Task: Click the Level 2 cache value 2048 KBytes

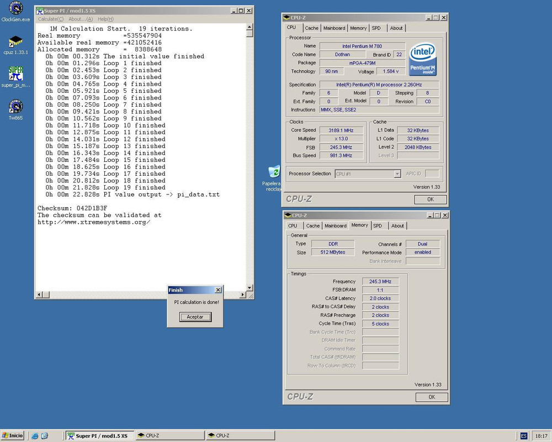Action: click(418, 148)
